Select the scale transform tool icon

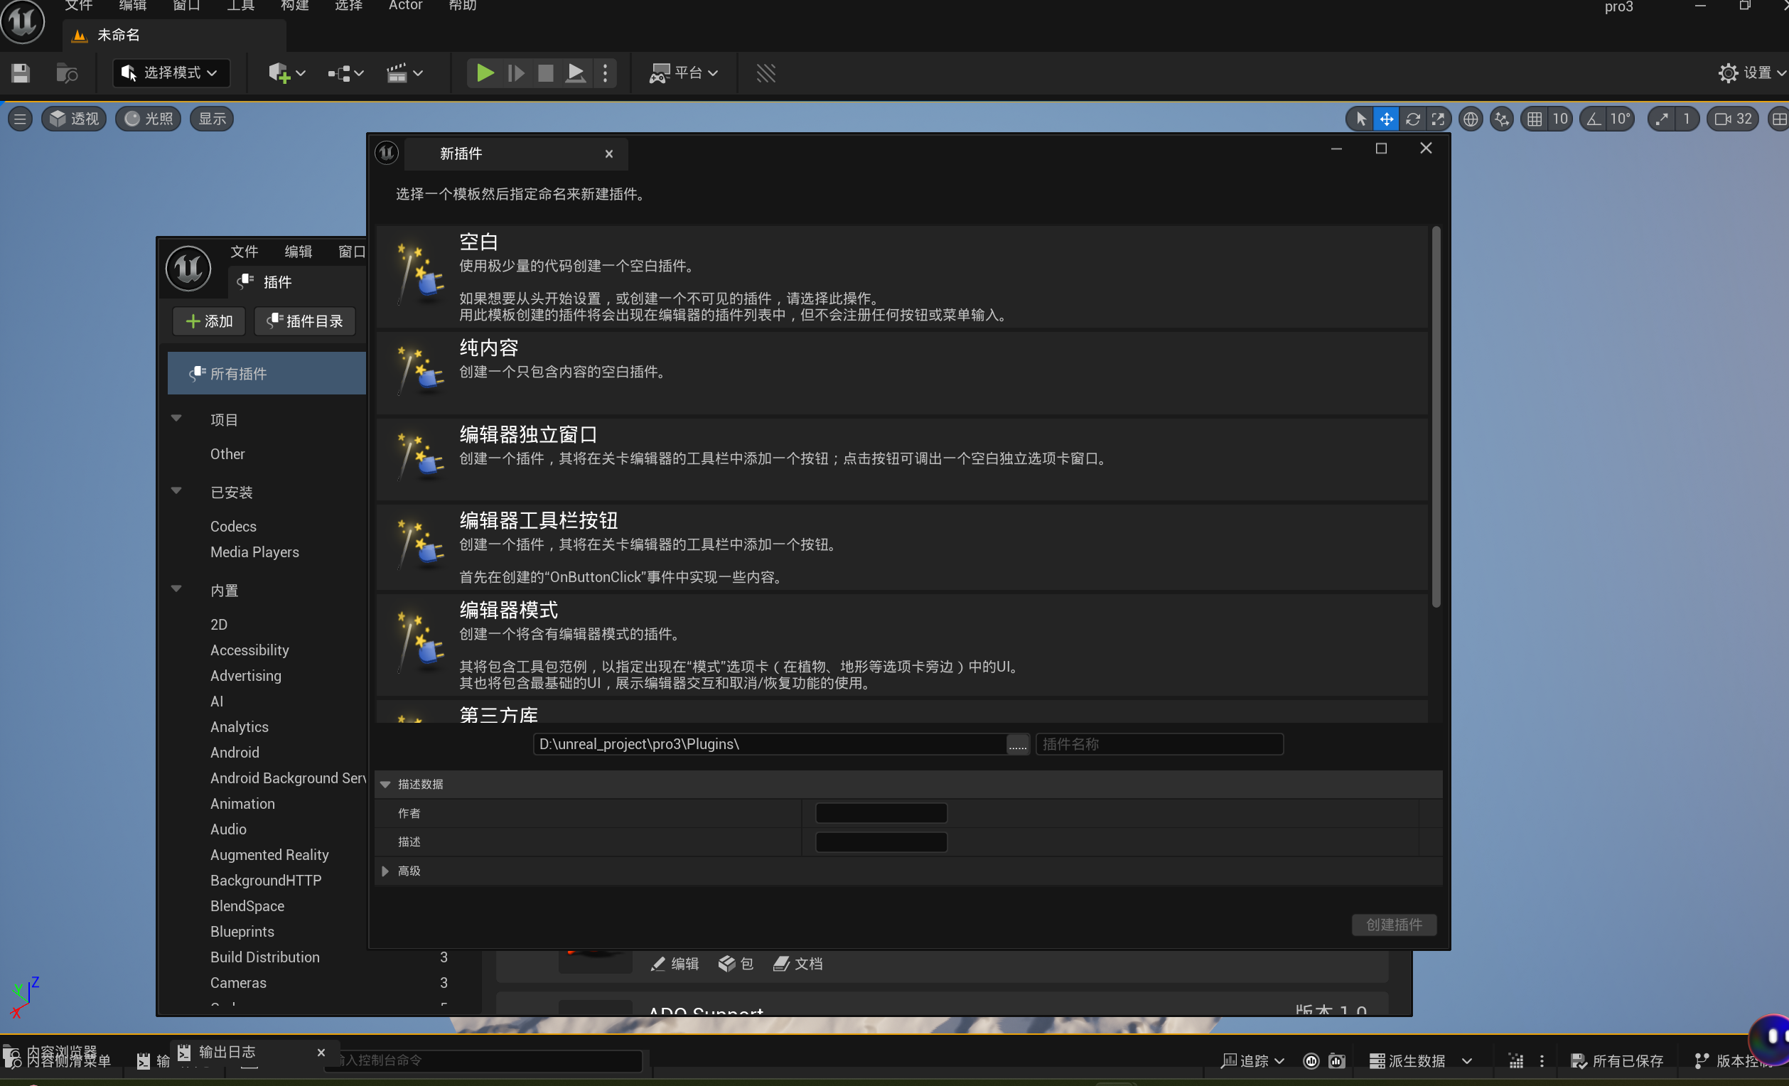(x=1438, y=119)
